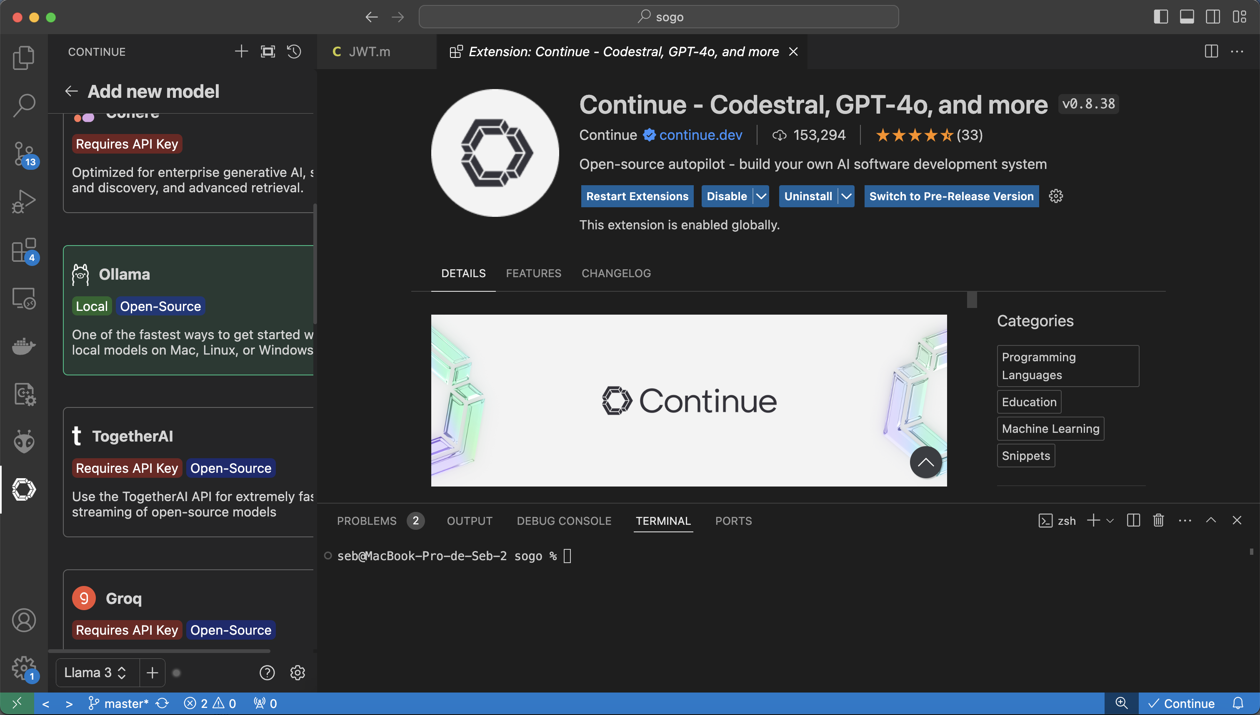
Task: Open editor More Actions ellipsis menu
Action: point(1237,52)
